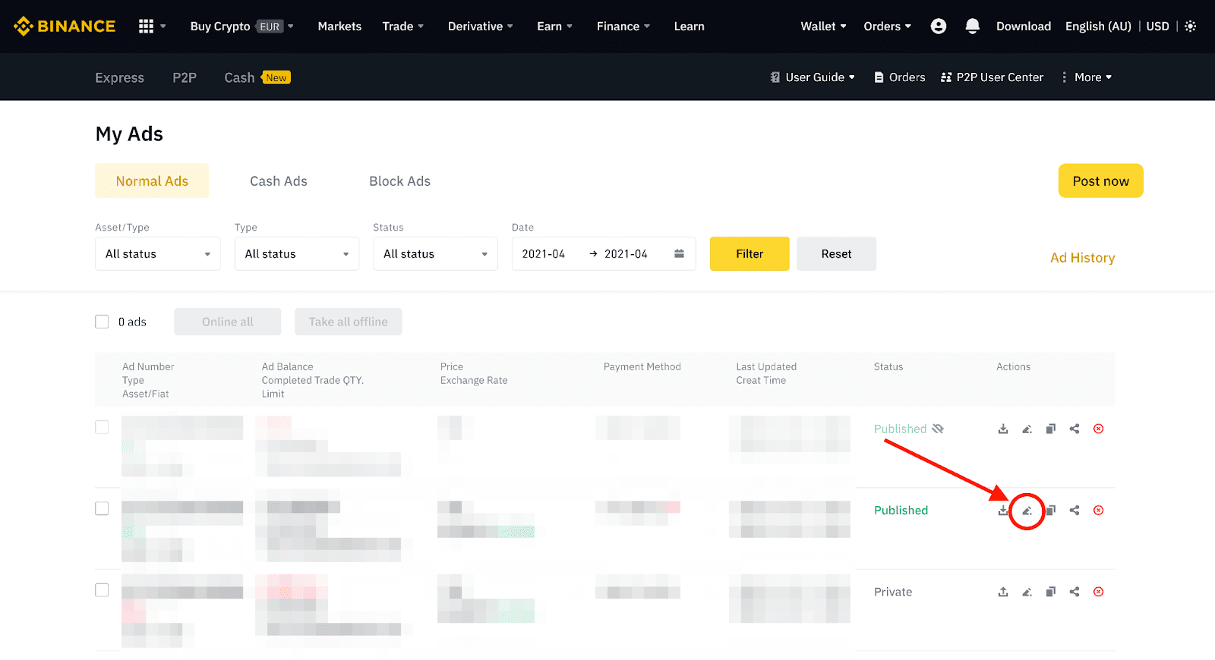Expand the More menu
The width and height of the screenshot is (1215, 660).
[x=1087, y=77]
